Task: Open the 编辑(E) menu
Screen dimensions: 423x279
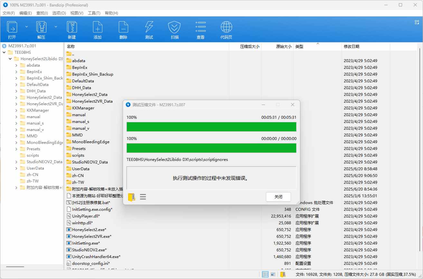Action: 25,13
